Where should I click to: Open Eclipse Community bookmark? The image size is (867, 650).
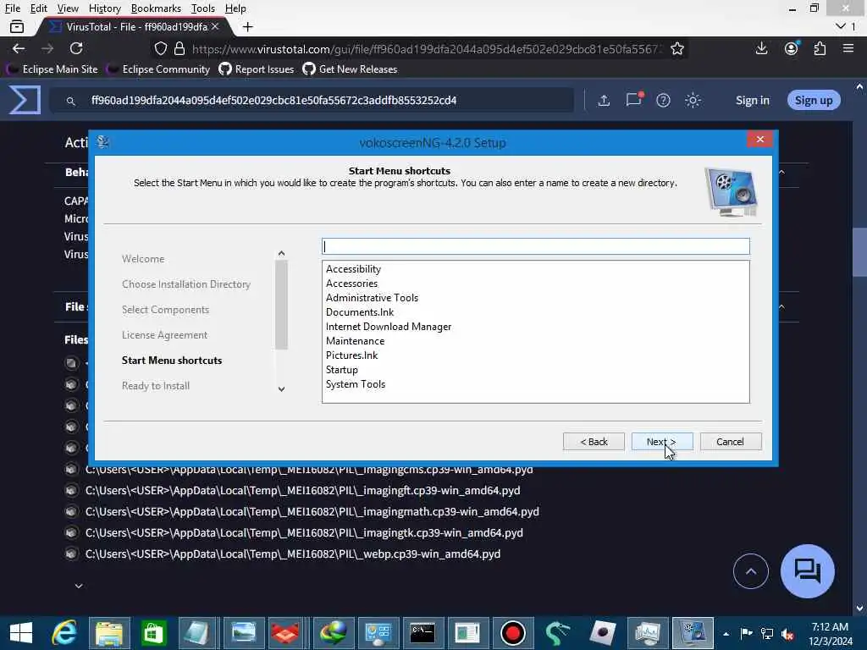tap(158, 69)
